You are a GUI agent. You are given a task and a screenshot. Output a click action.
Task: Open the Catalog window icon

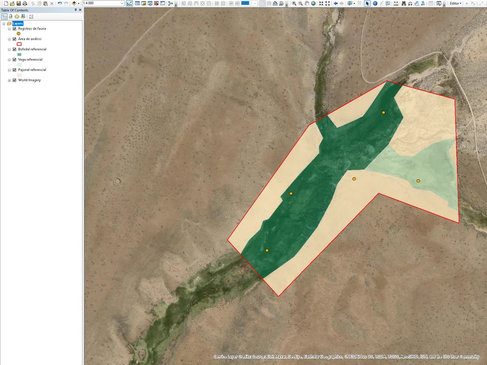point(144,3)
